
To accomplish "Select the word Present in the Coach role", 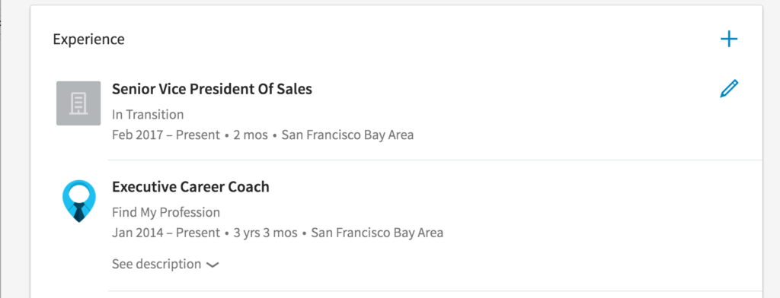I will (x=198, y=233).
